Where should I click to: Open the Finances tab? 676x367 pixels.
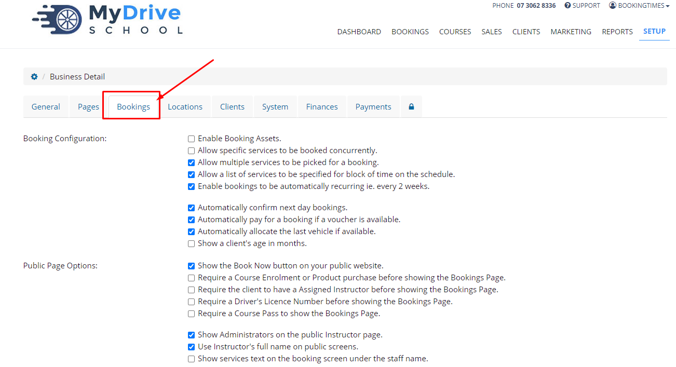(322, 106)
